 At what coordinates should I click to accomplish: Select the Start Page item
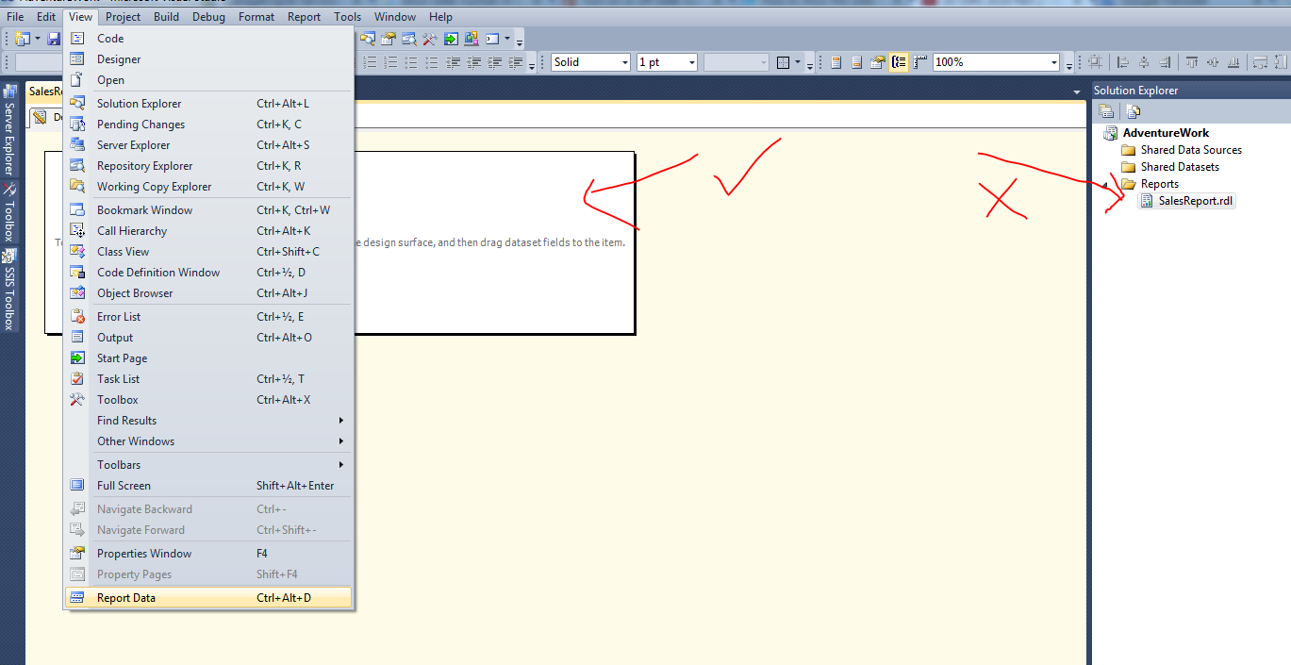click(x=121, y=357)
